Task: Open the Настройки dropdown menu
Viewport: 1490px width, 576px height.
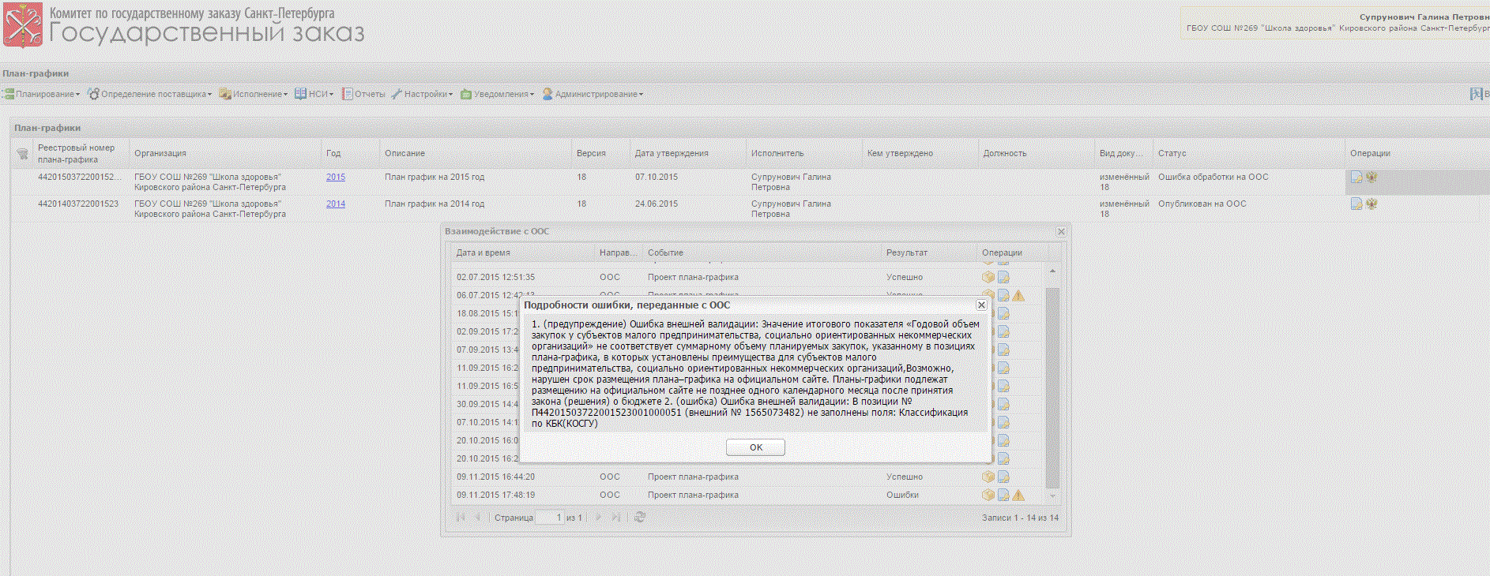Action: [423, 94]
